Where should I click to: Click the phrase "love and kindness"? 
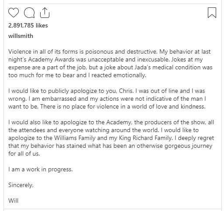[x=180, y=107]
